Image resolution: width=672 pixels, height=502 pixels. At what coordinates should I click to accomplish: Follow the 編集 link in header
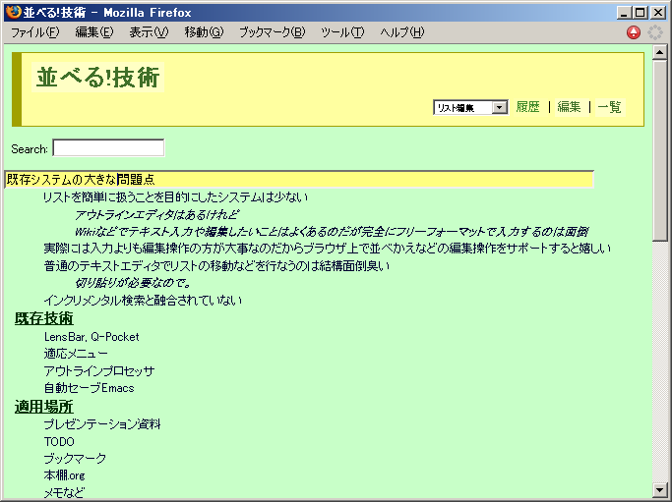(x=569, y=107)
